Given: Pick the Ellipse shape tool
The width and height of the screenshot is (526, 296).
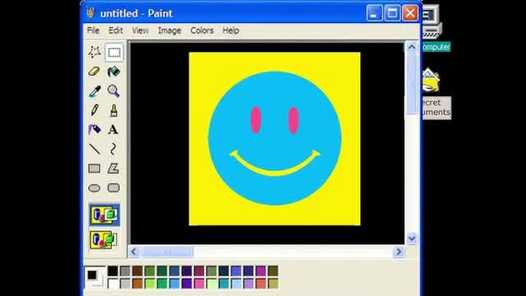Looking at the screenshot, I should [95, 188].
